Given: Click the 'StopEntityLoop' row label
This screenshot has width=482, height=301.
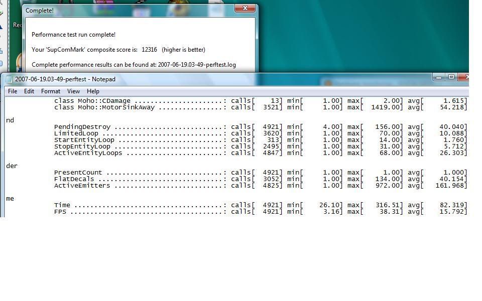Looking at the screenshot, I should click(82, 146).
